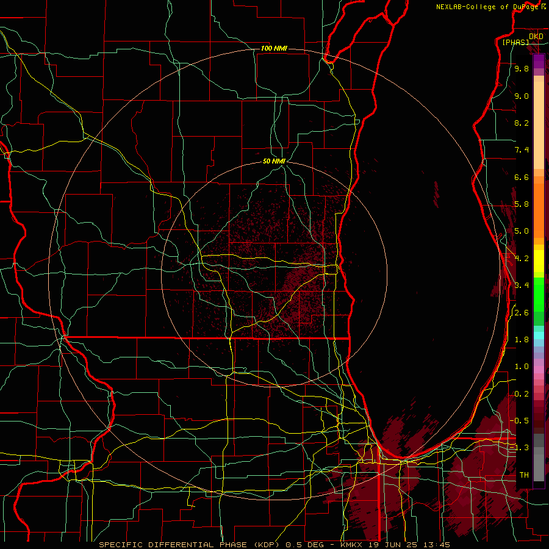Click the 4.2 scale value
549x549 pixels.
point(522,259)
